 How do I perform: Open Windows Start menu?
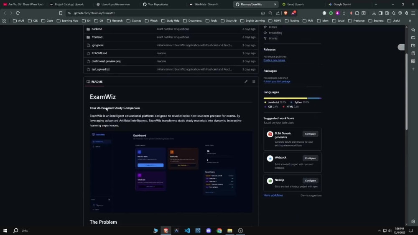tap(5, 231)
